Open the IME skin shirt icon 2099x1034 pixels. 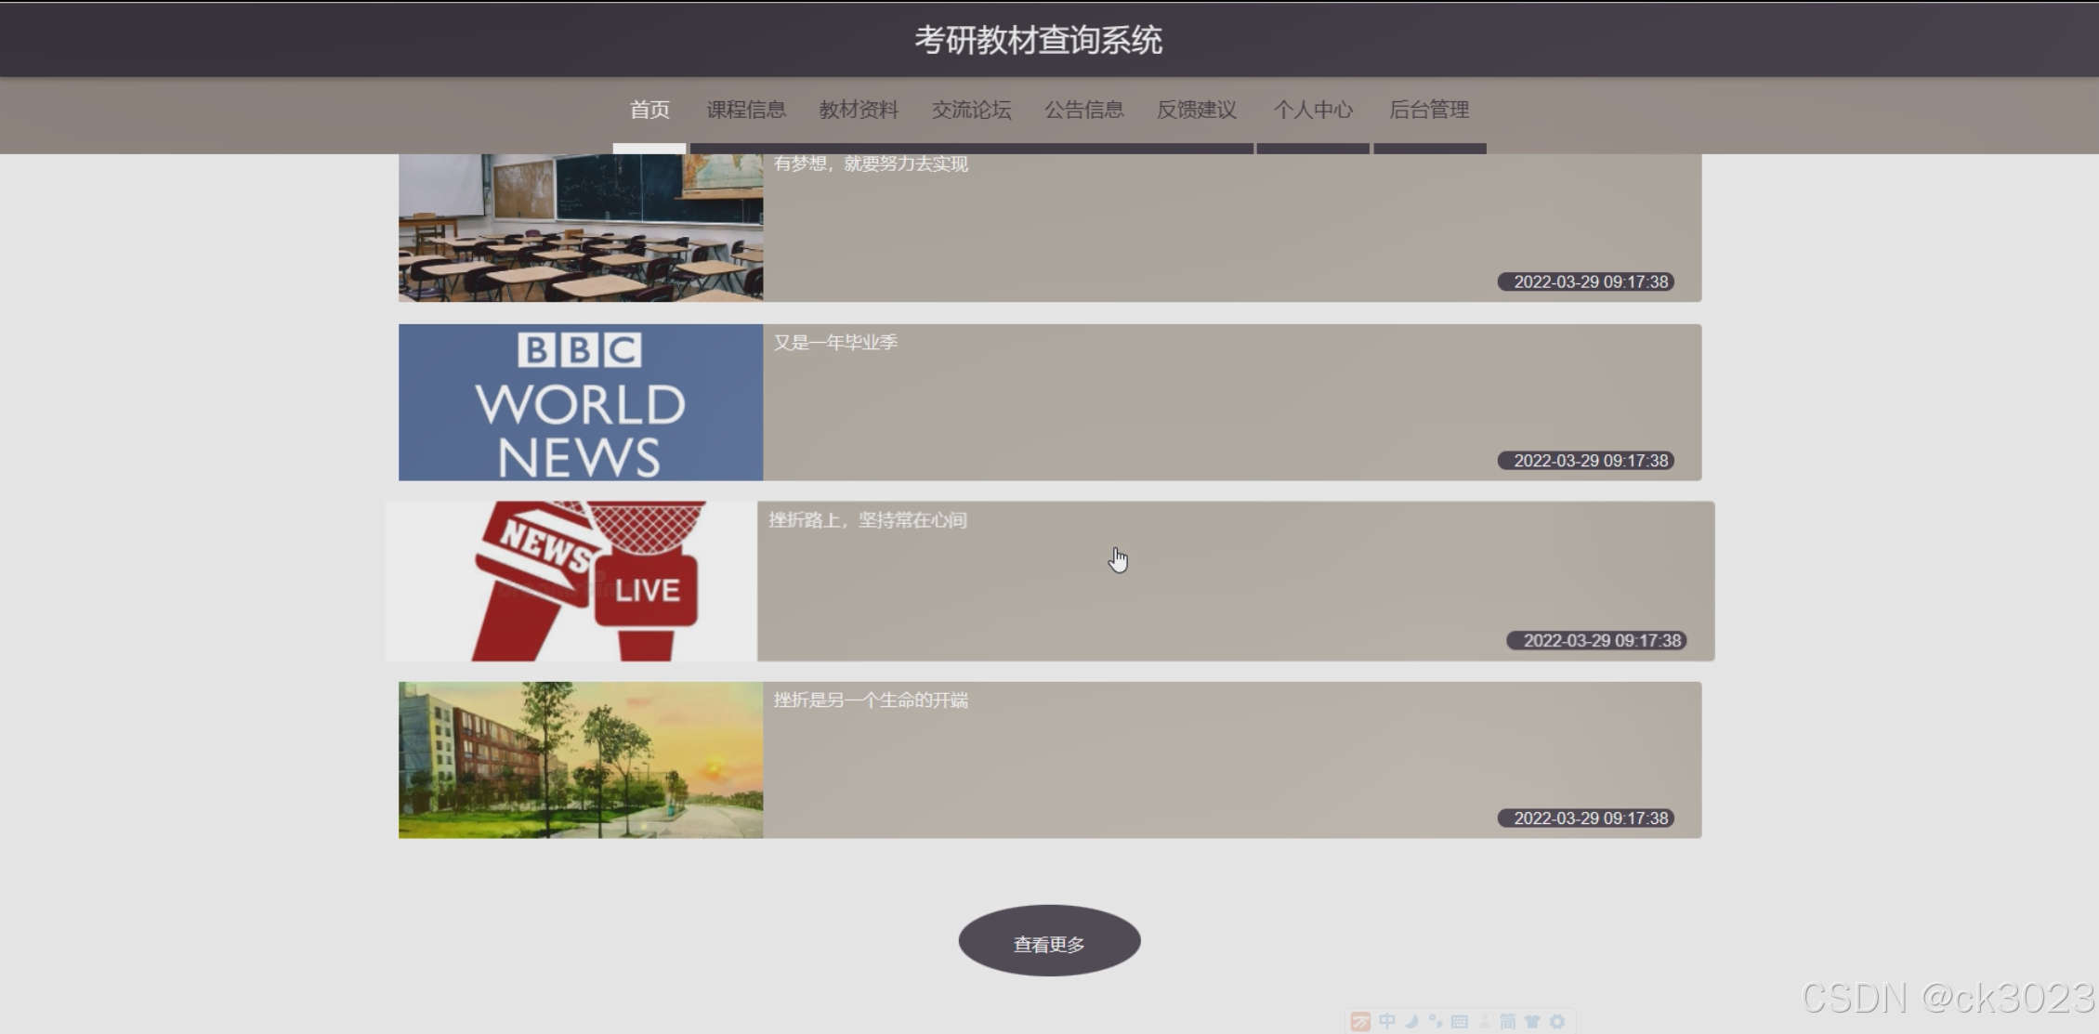tap(1532, 1021)
